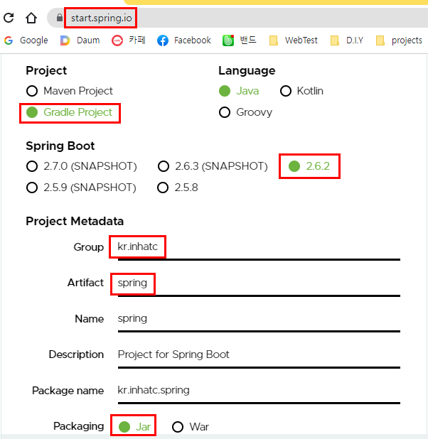Viewport: 428px width, 439px height.
Task: Choose War packaging
Action: point(177,427)
